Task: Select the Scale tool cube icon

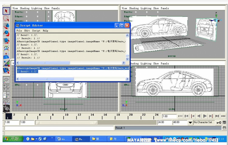Action: coord(6,41)
